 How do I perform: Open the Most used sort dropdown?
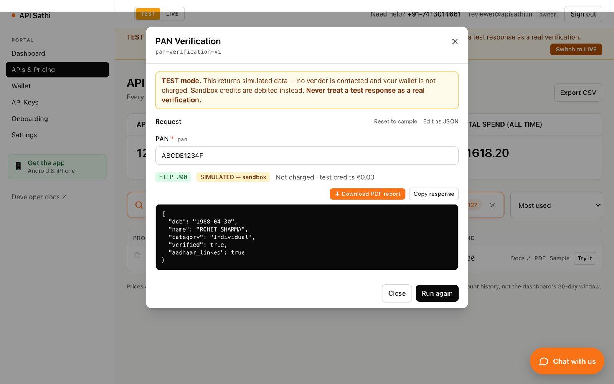[x=556, y=205]
